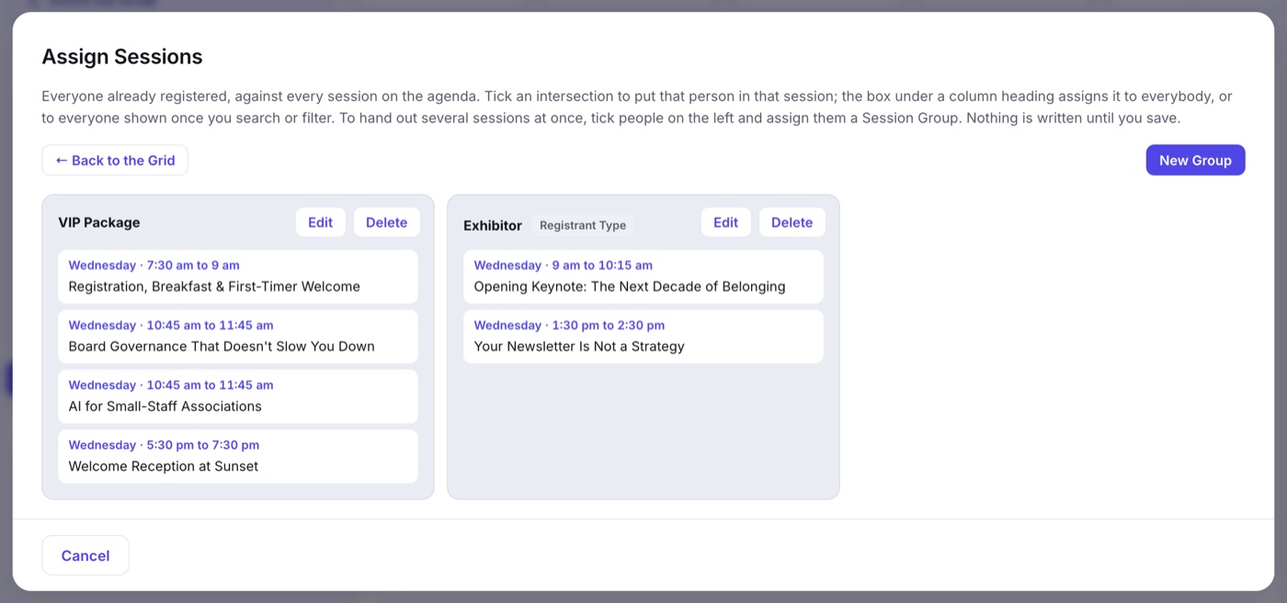Select Opening Keynote: The Next Decade of Belonging

pos(643,277)
